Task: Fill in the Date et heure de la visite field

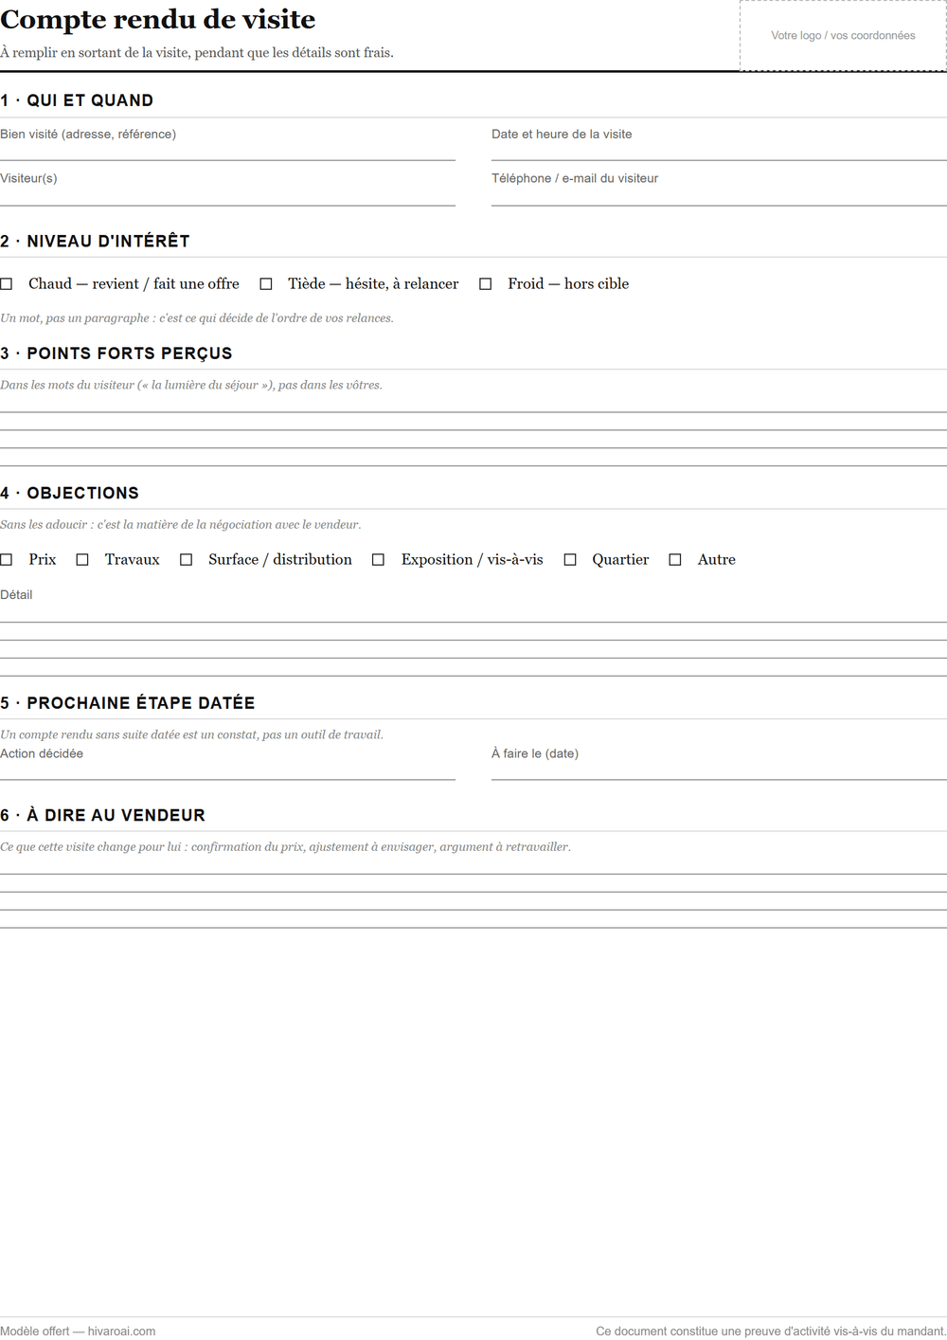Action: (x=719, y=152)
